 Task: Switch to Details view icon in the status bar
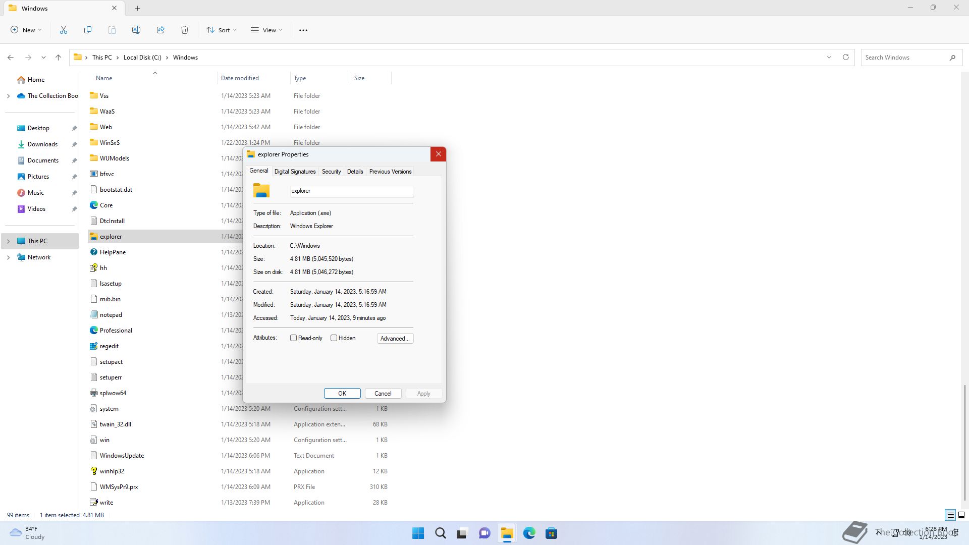[950, 515]
